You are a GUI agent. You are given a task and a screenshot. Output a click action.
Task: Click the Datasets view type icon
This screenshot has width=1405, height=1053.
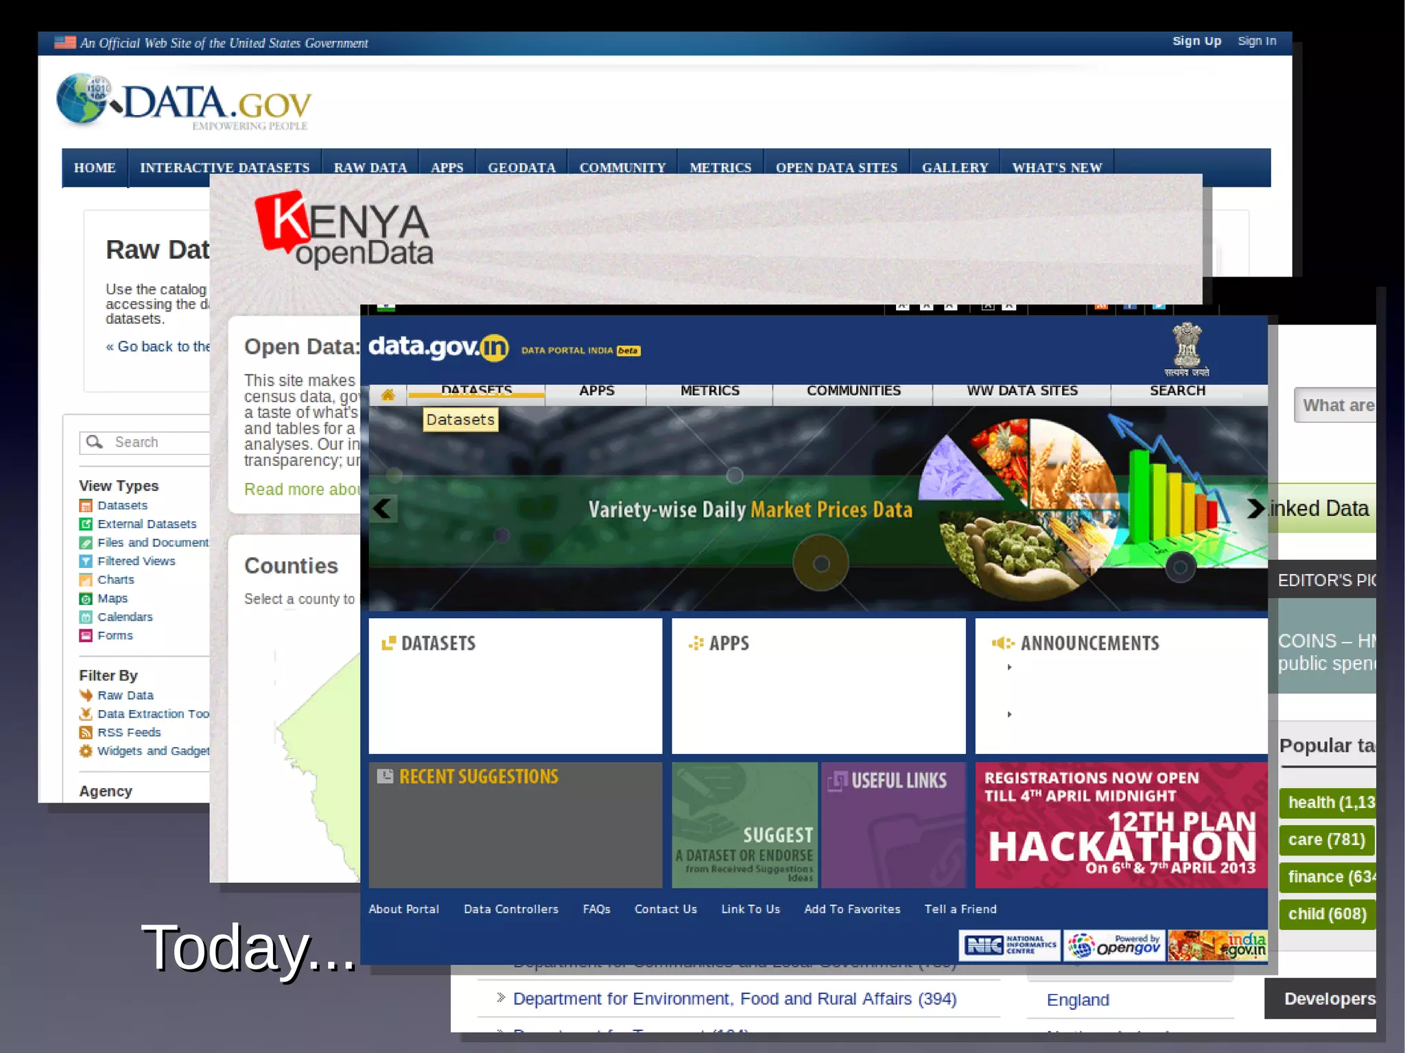(86, 506)
